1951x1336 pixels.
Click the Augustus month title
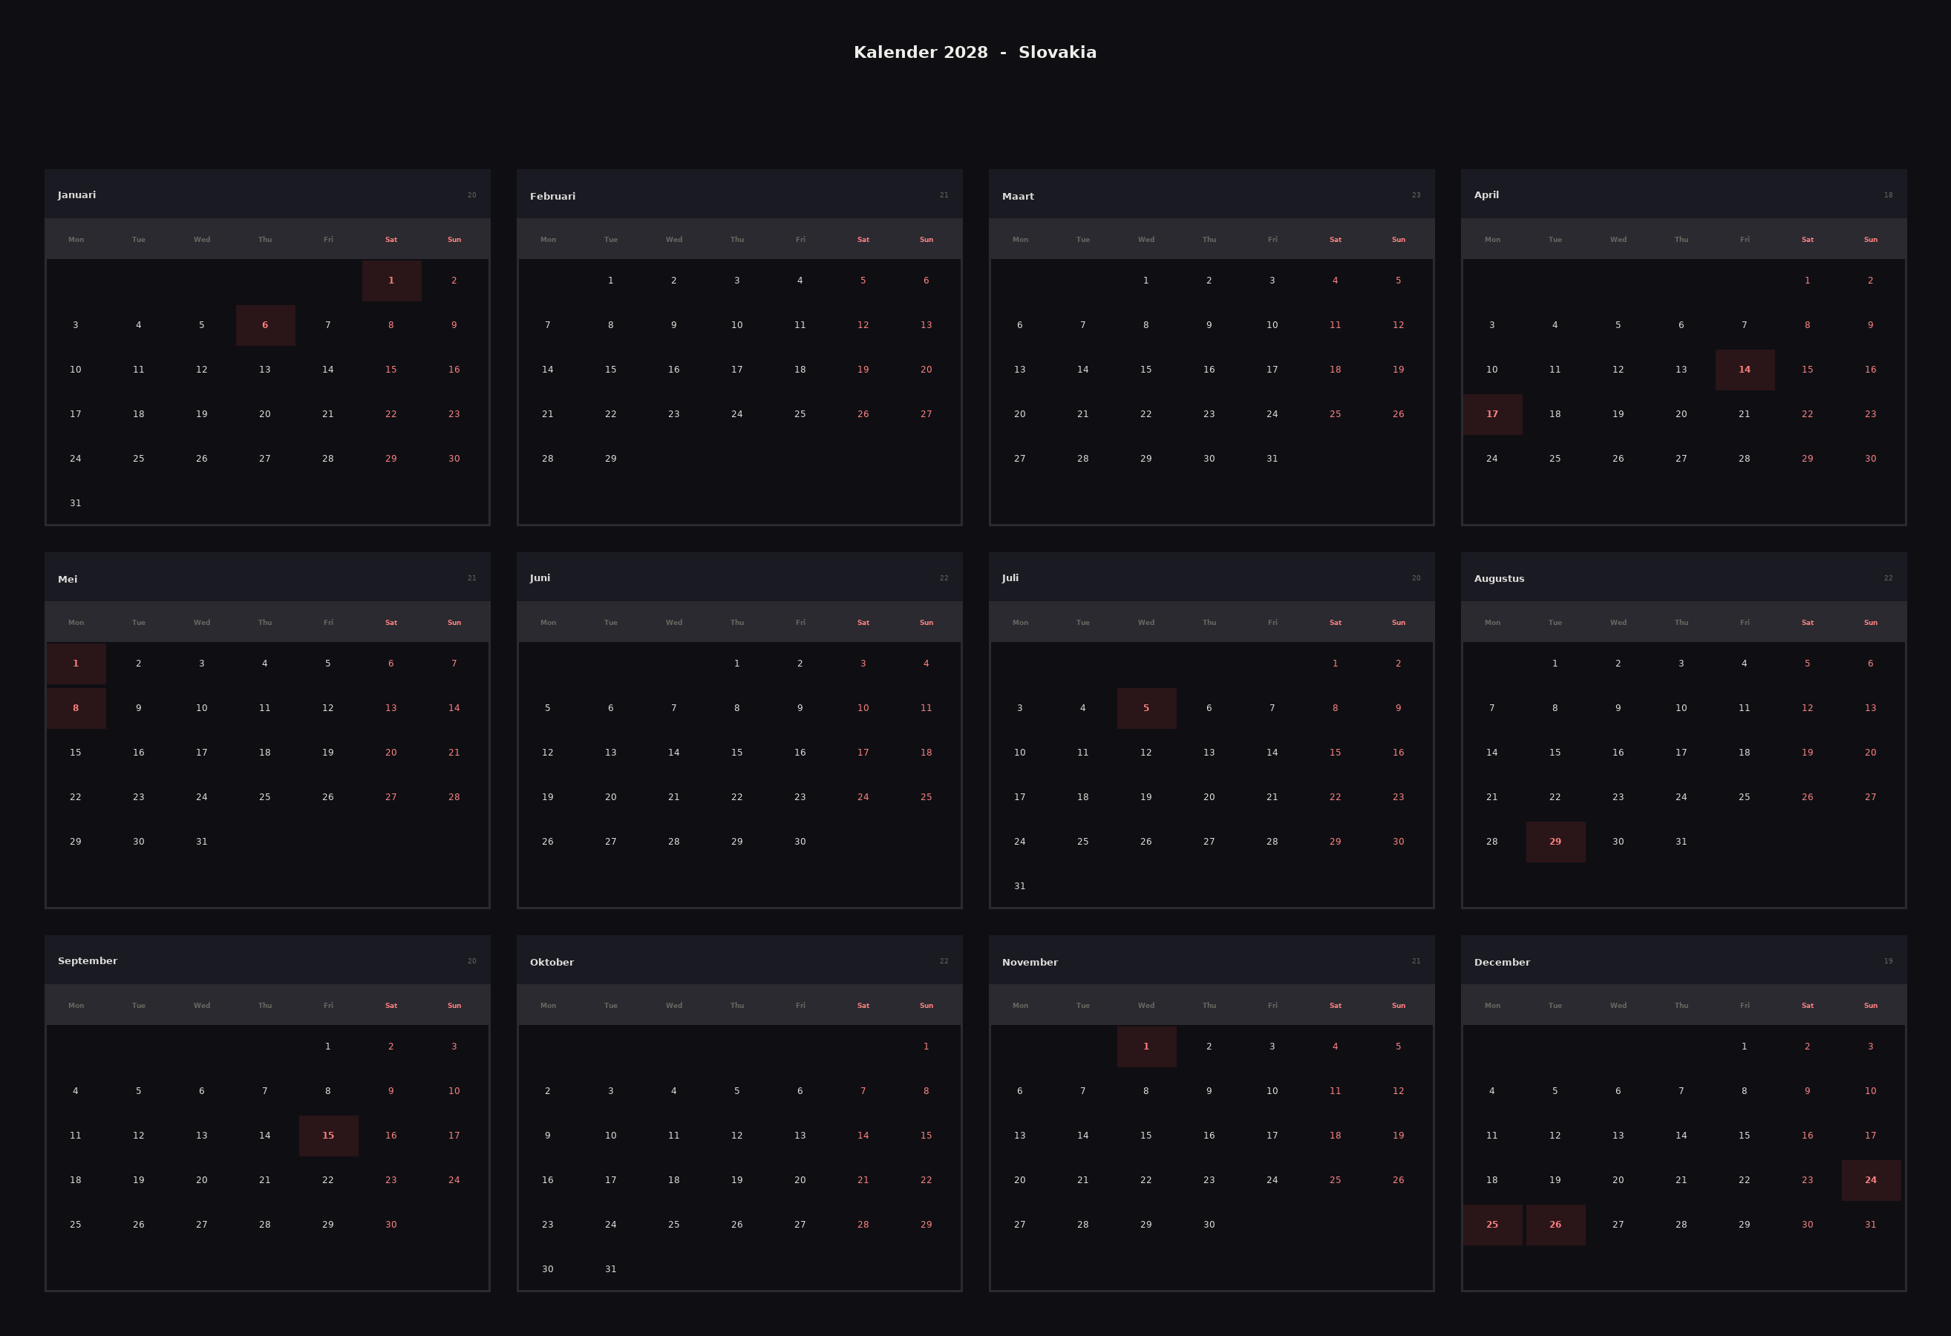coord(1498,578)
